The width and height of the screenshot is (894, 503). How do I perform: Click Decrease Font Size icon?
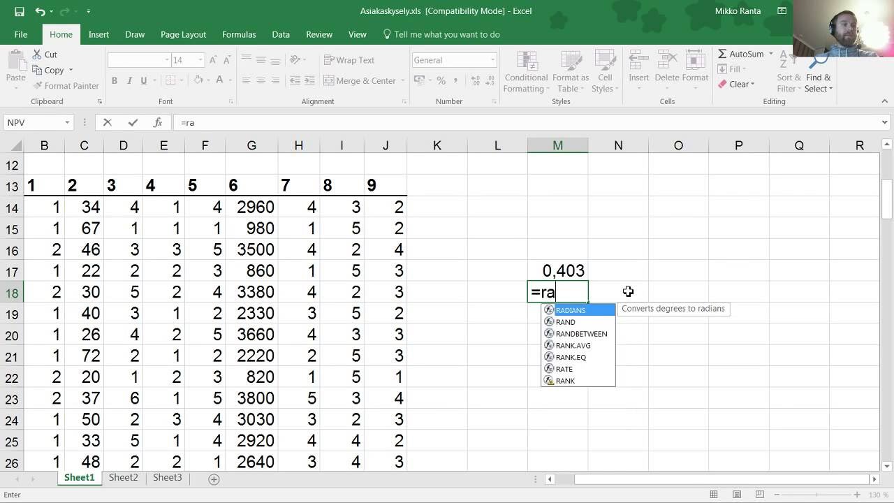tap(228, 60)
